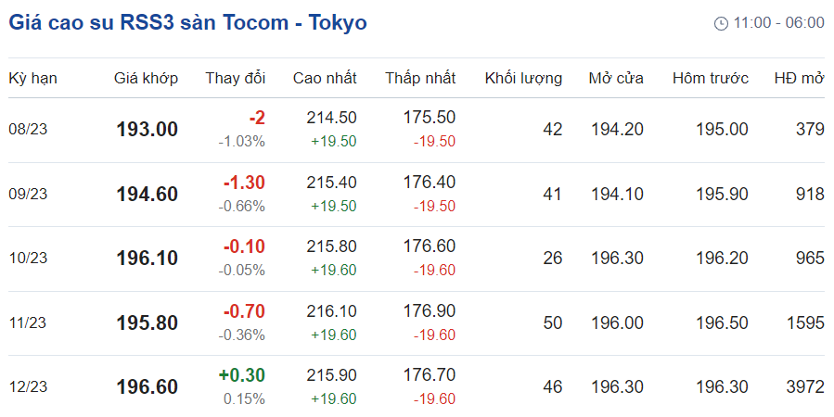Select the 12/23 contract term
This screenshot has height=417, width=834.
pos(28,386)
